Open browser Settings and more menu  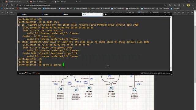coord(193,5)
